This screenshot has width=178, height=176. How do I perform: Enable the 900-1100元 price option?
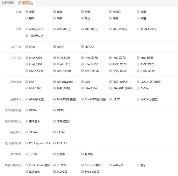click(x=110, y=29)
